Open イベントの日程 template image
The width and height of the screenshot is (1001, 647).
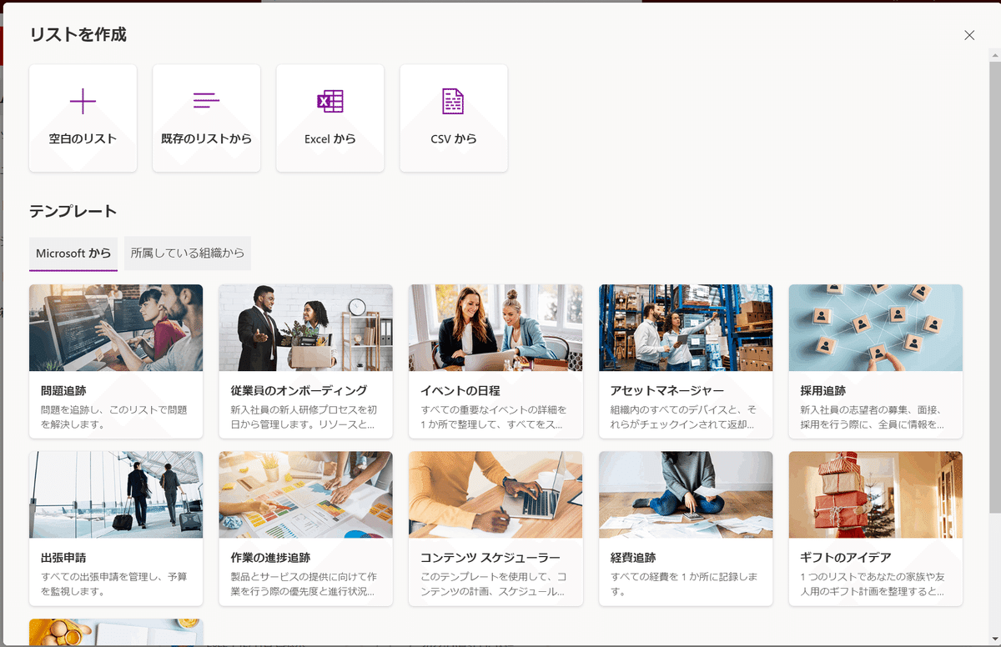tap(495, 328)
